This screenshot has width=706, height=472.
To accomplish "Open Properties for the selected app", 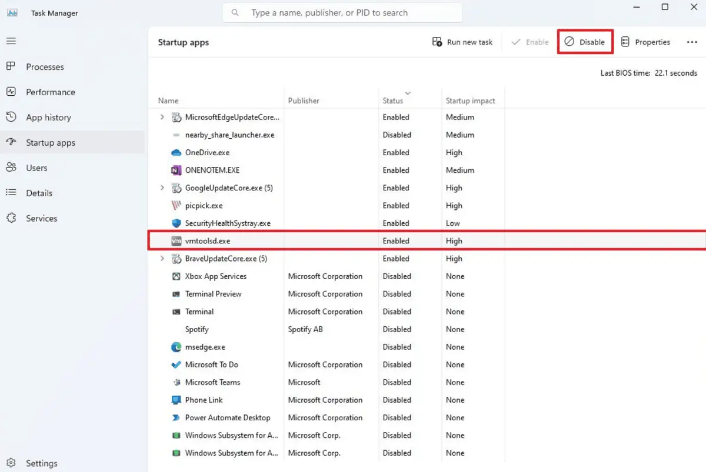I will coord(645,42).
